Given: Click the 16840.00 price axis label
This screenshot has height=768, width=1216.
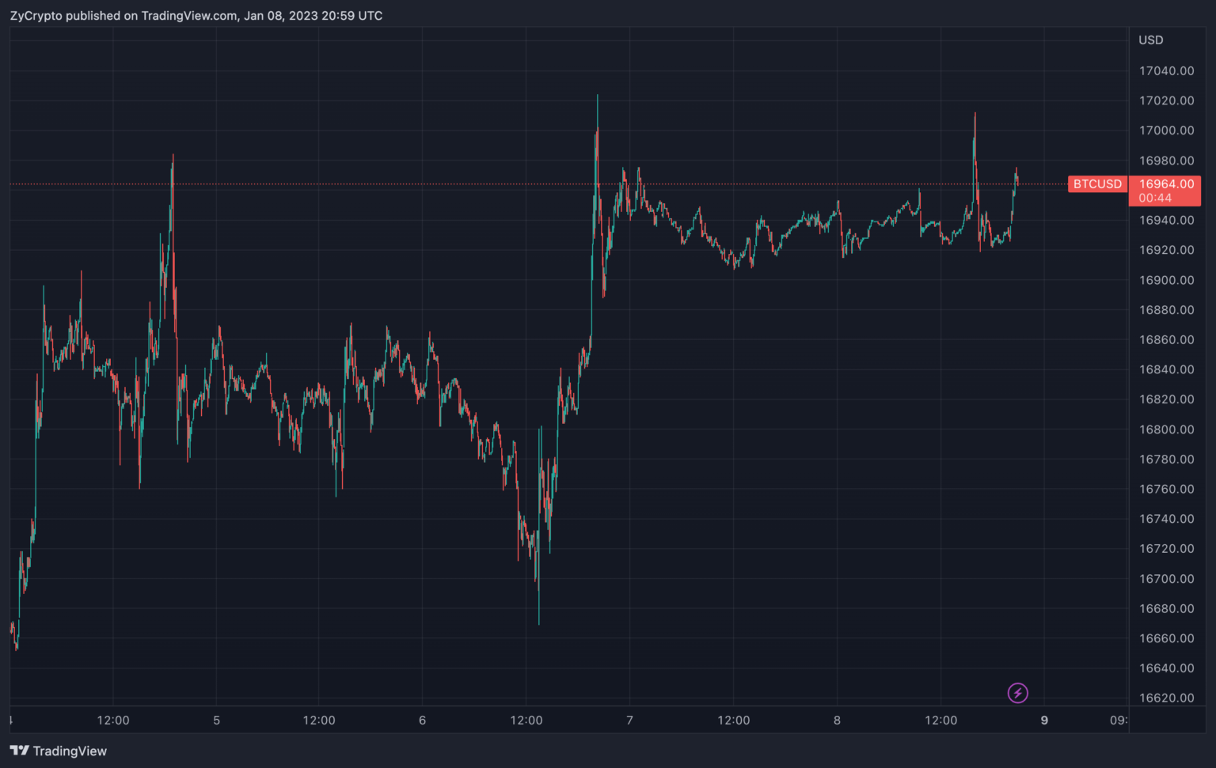Looking at the screenshot, I should (x=1166, y=369).
